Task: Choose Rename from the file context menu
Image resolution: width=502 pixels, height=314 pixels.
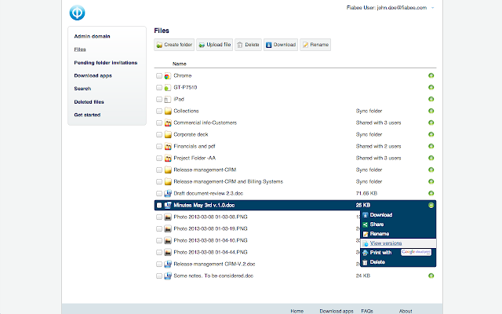Action: (x=398, y=234)
